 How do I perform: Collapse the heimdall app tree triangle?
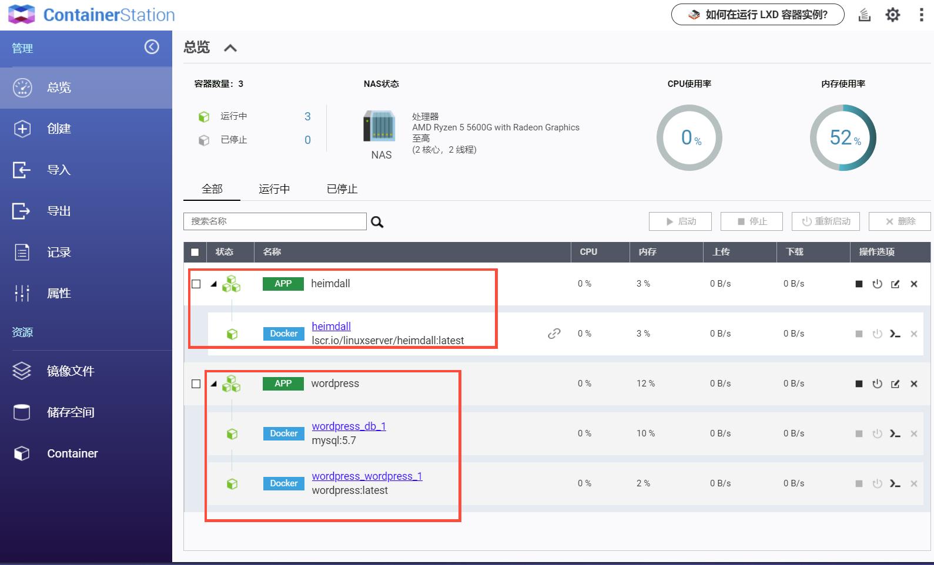214,284
